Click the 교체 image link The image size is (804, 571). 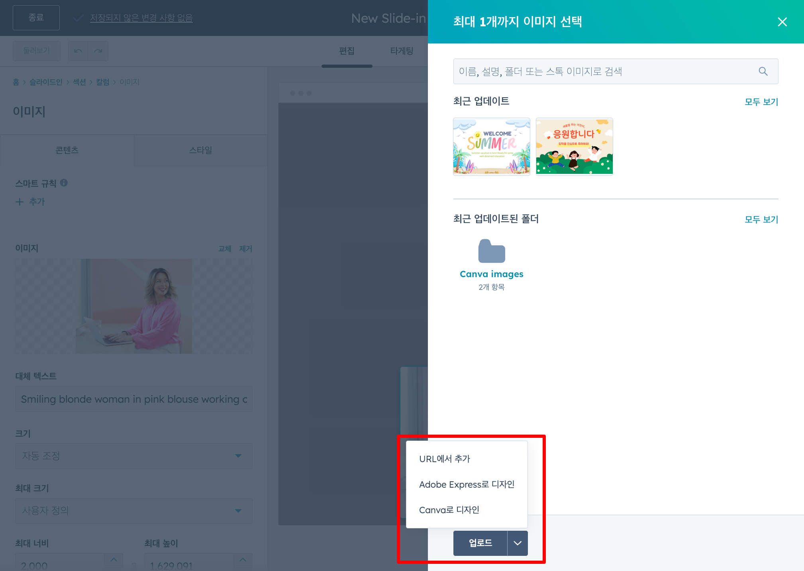click(225, 249)
